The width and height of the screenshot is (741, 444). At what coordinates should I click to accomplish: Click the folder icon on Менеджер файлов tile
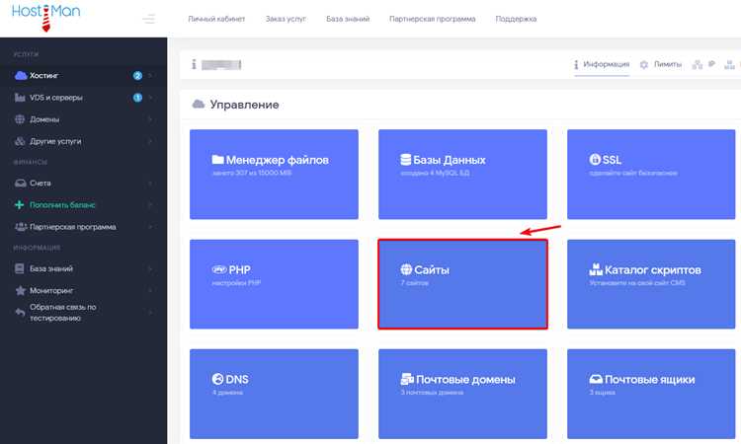tap(217, 160)
